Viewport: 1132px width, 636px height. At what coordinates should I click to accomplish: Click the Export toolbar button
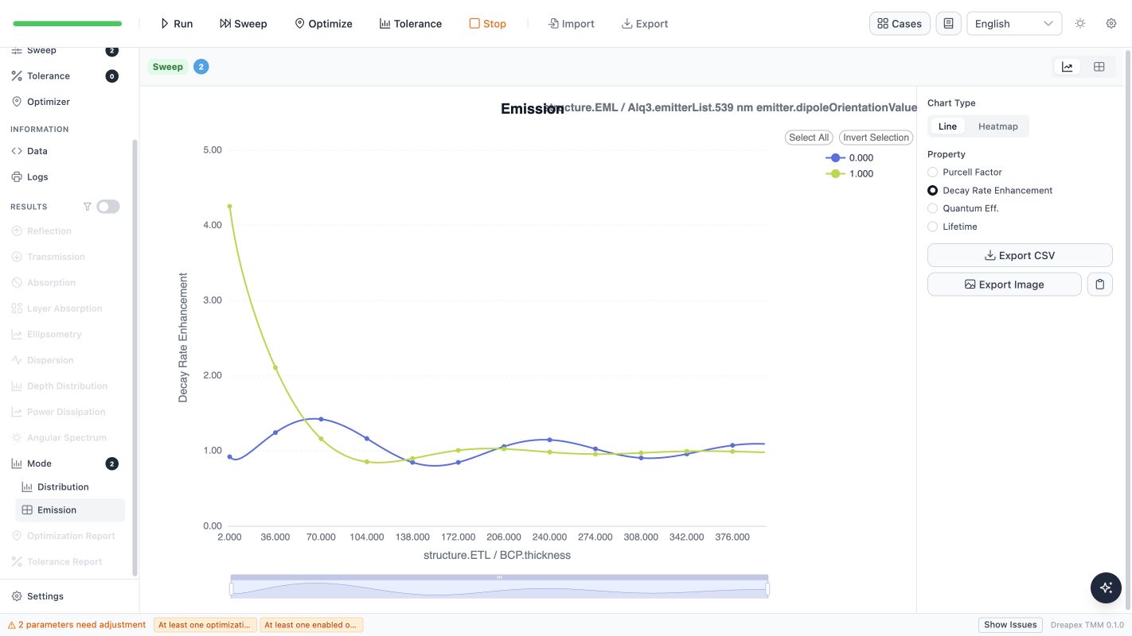tap(644, 24)
